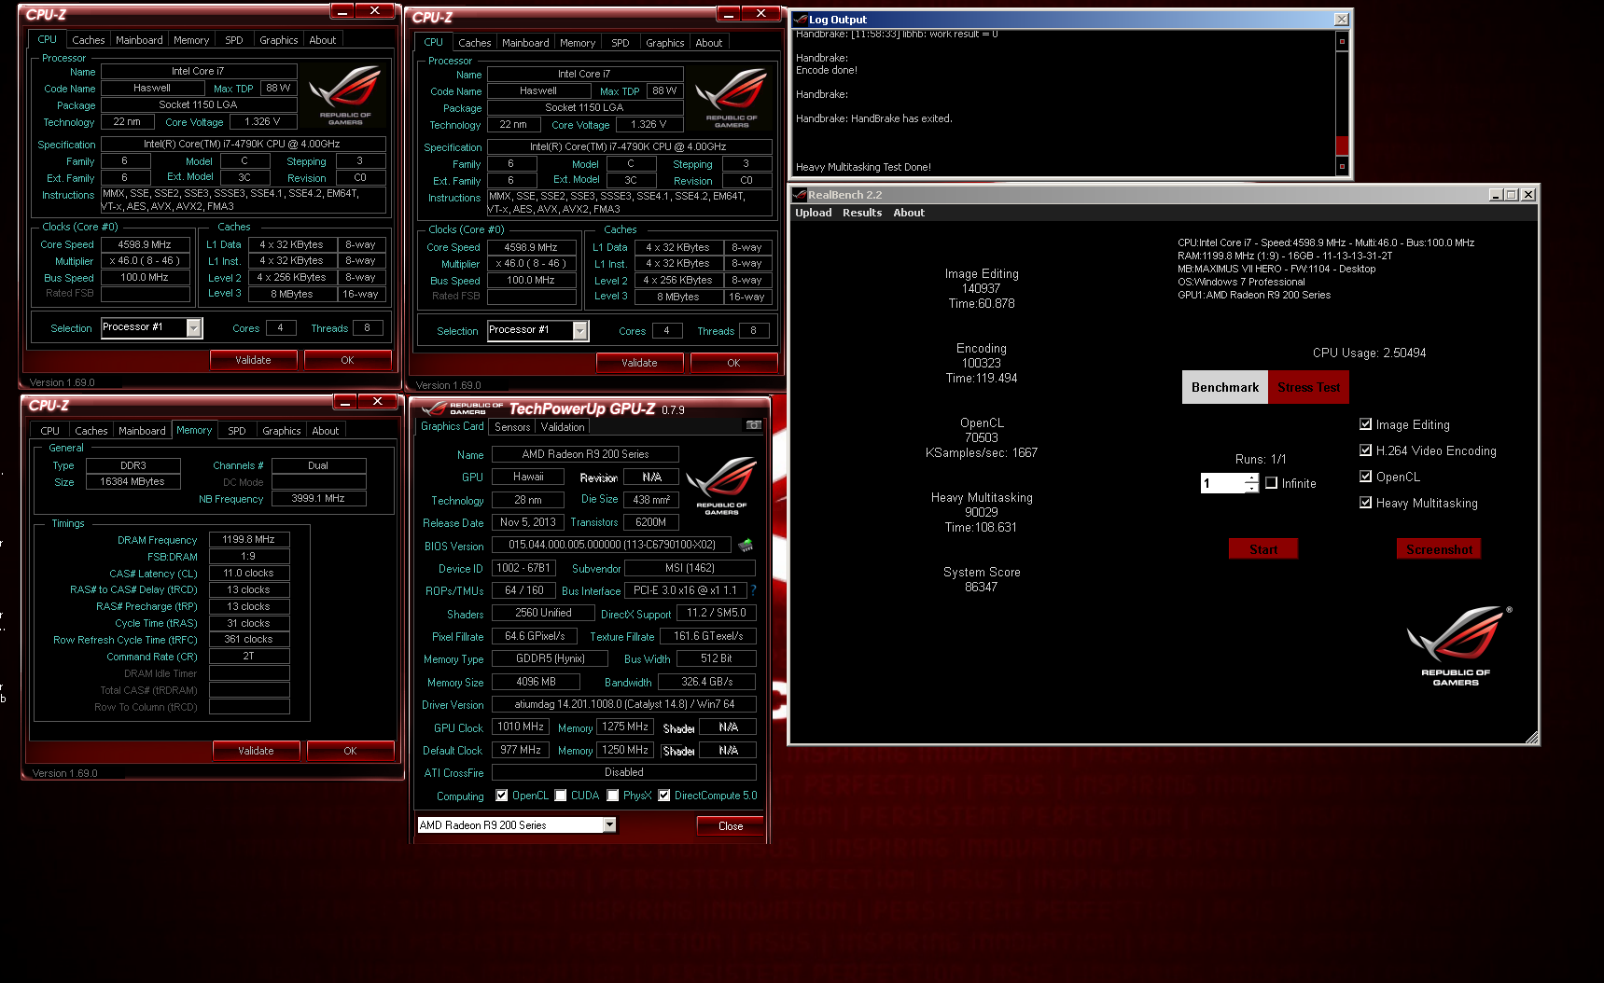Click the Log Output scrollbar down arrow
Screen dimensions: 1604x983
pyautogui.click(x=1342, y=166)
